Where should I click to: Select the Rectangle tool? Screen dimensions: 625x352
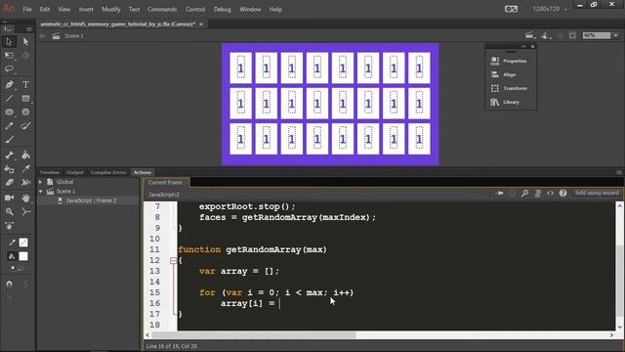26,98
